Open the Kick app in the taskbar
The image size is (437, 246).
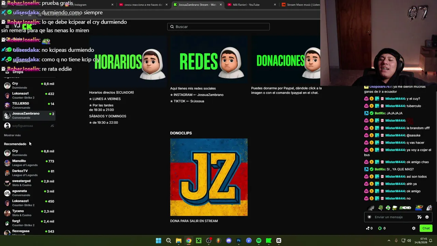click(269, 241)
